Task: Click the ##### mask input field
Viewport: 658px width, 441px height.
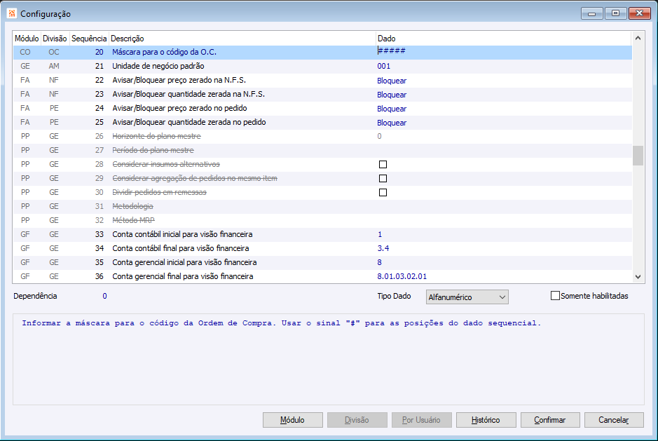Action: click(x=504, y=51)
